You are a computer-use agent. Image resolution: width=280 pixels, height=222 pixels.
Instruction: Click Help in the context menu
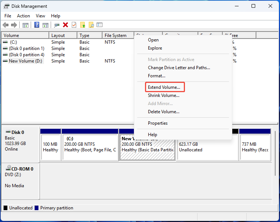[183, 135]
